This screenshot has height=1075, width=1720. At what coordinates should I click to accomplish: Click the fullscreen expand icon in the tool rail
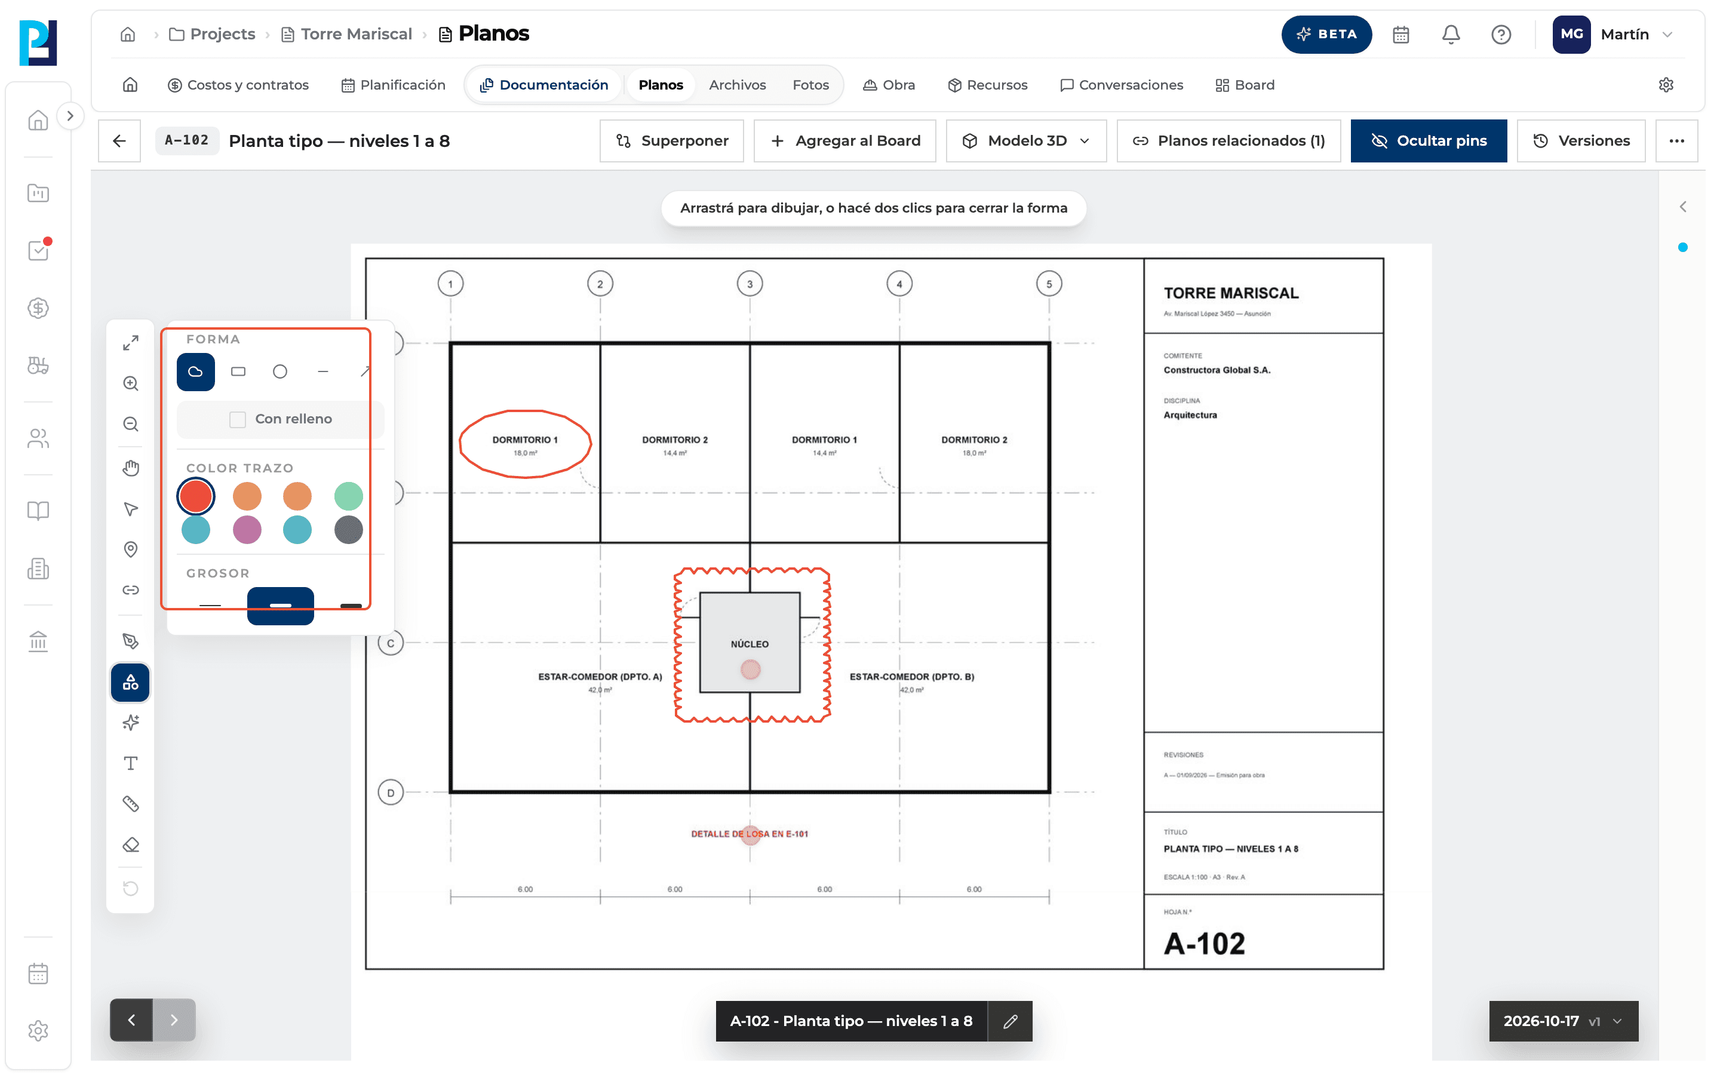(131, 343)
